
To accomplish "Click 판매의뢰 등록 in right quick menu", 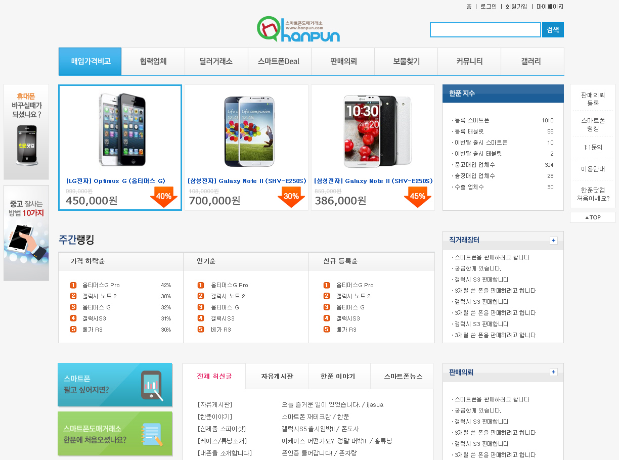I will click(593, 99).
